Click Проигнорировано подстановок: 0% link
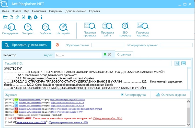The image size is (195, 128). [x=68, y=122]
